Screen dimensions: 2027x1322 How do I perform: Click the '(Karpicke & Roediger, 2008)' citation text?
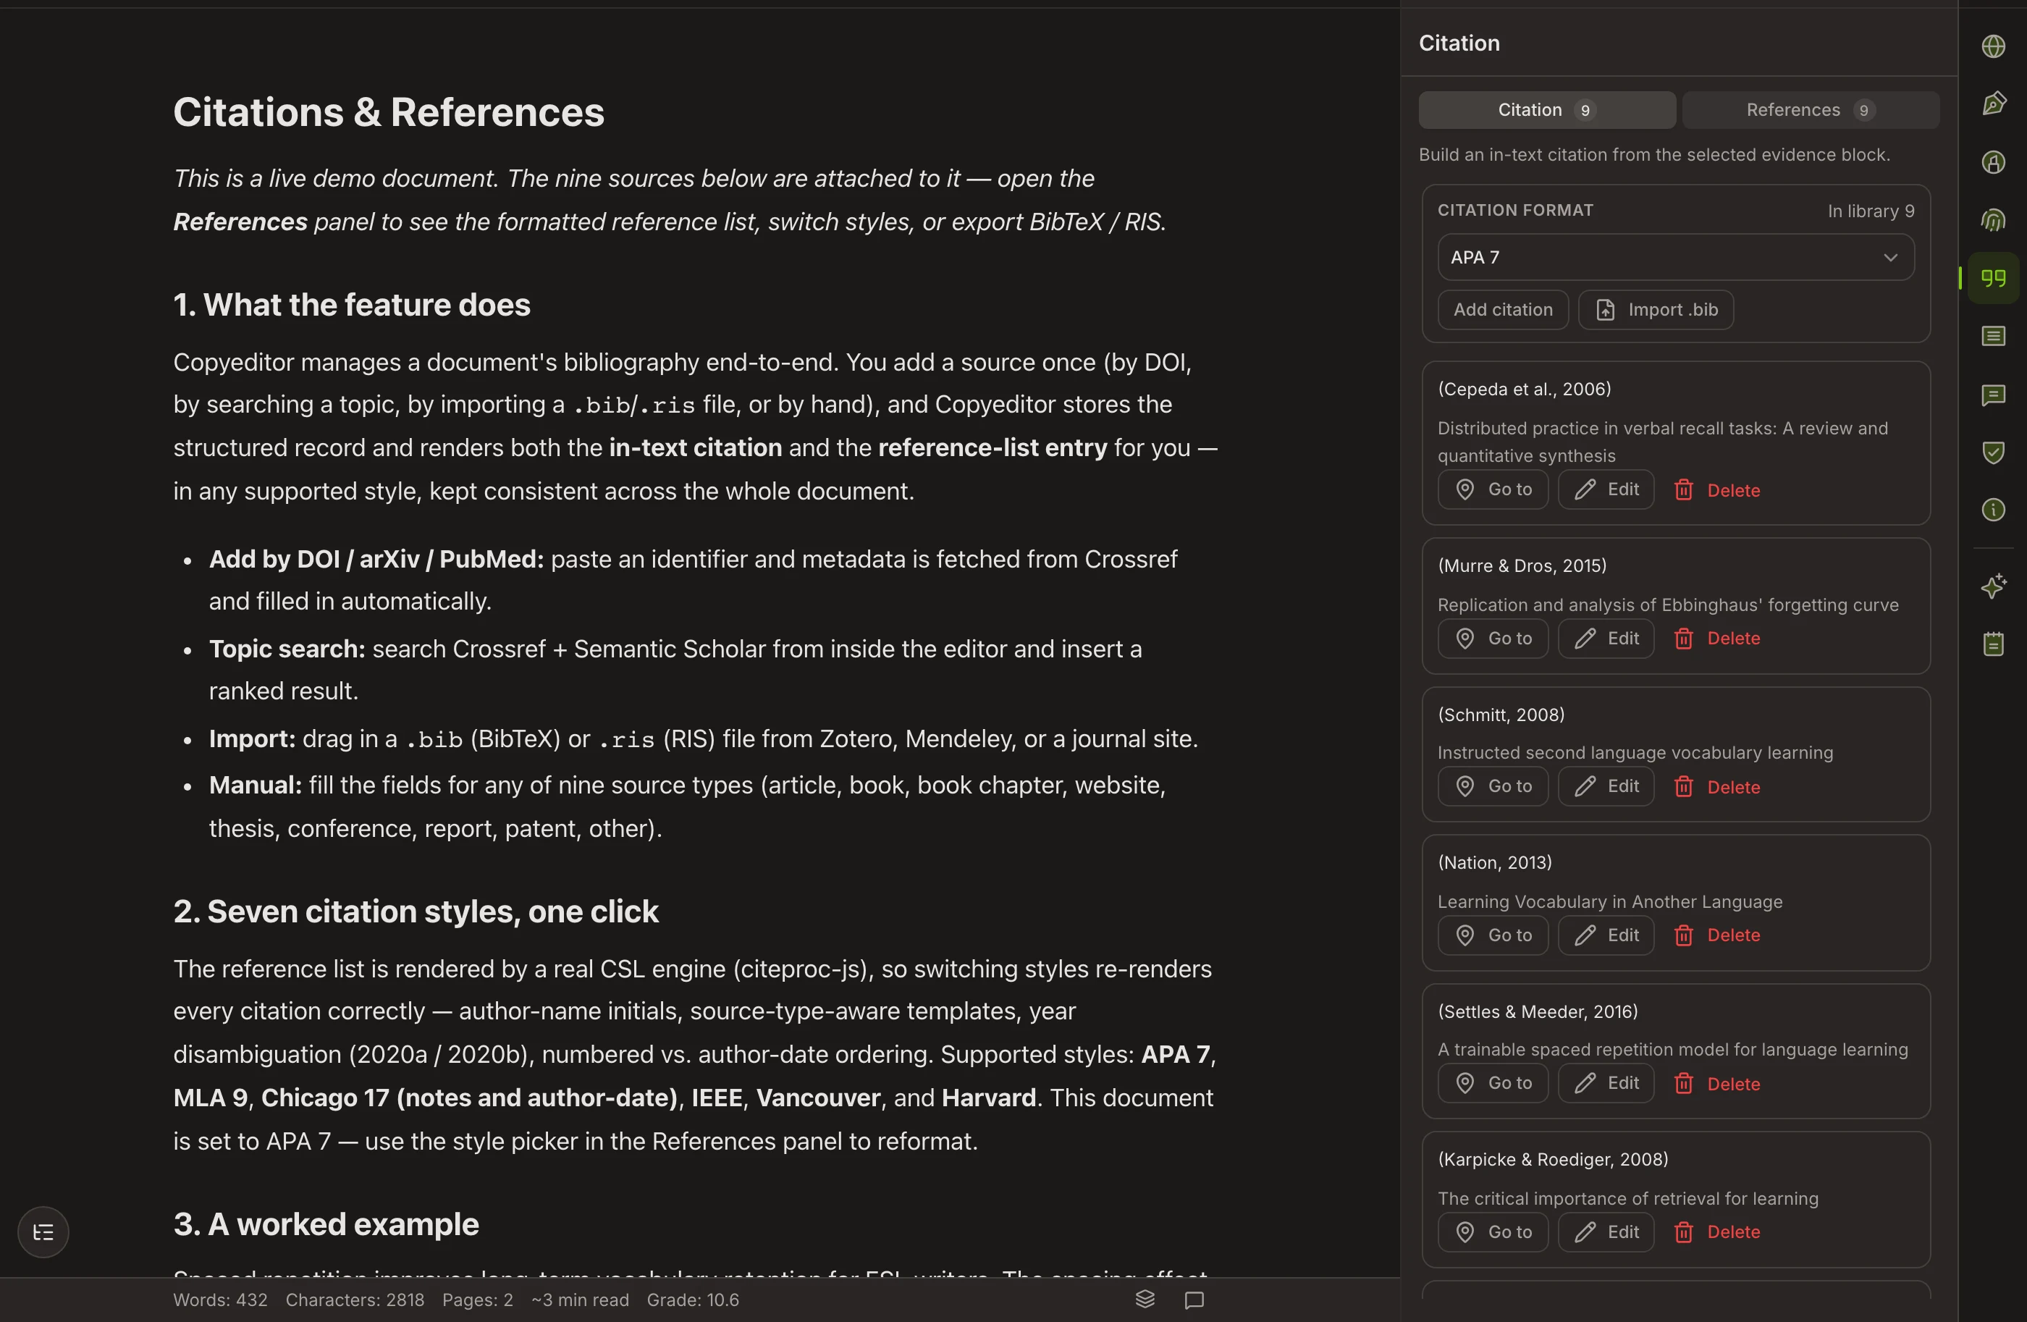pyautogui.click(x=1553, y=1159)
